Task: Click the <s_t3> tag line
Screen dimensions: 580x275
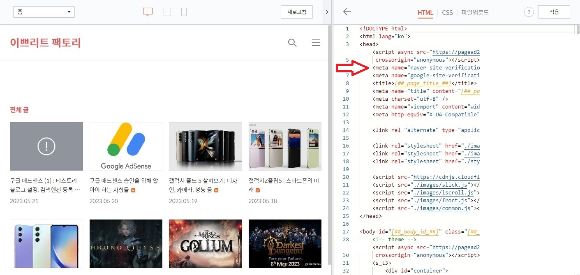Action: (x=382, y=263)
